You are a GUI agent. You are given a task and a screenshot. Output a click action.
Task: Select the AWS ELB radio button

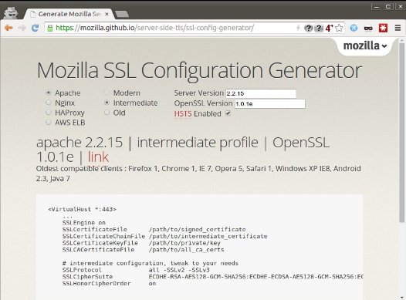49,122
